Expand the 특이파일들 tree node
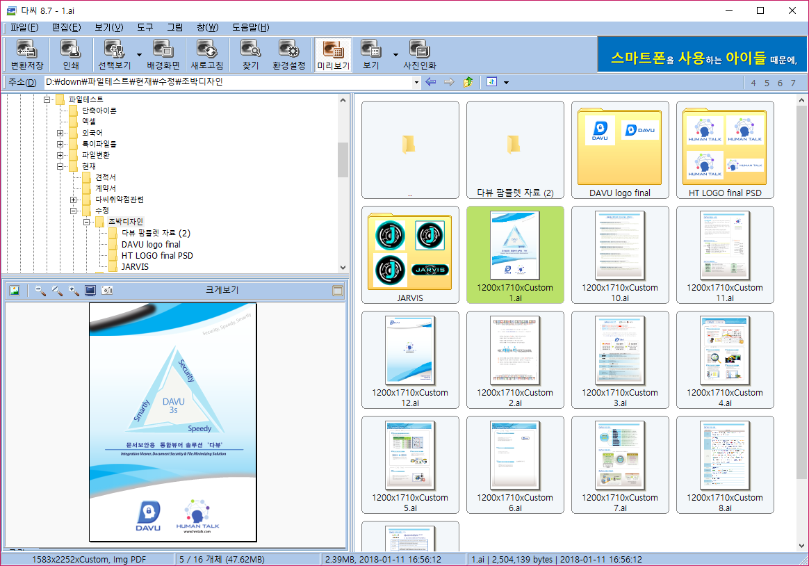 click(x=60, y=144)
